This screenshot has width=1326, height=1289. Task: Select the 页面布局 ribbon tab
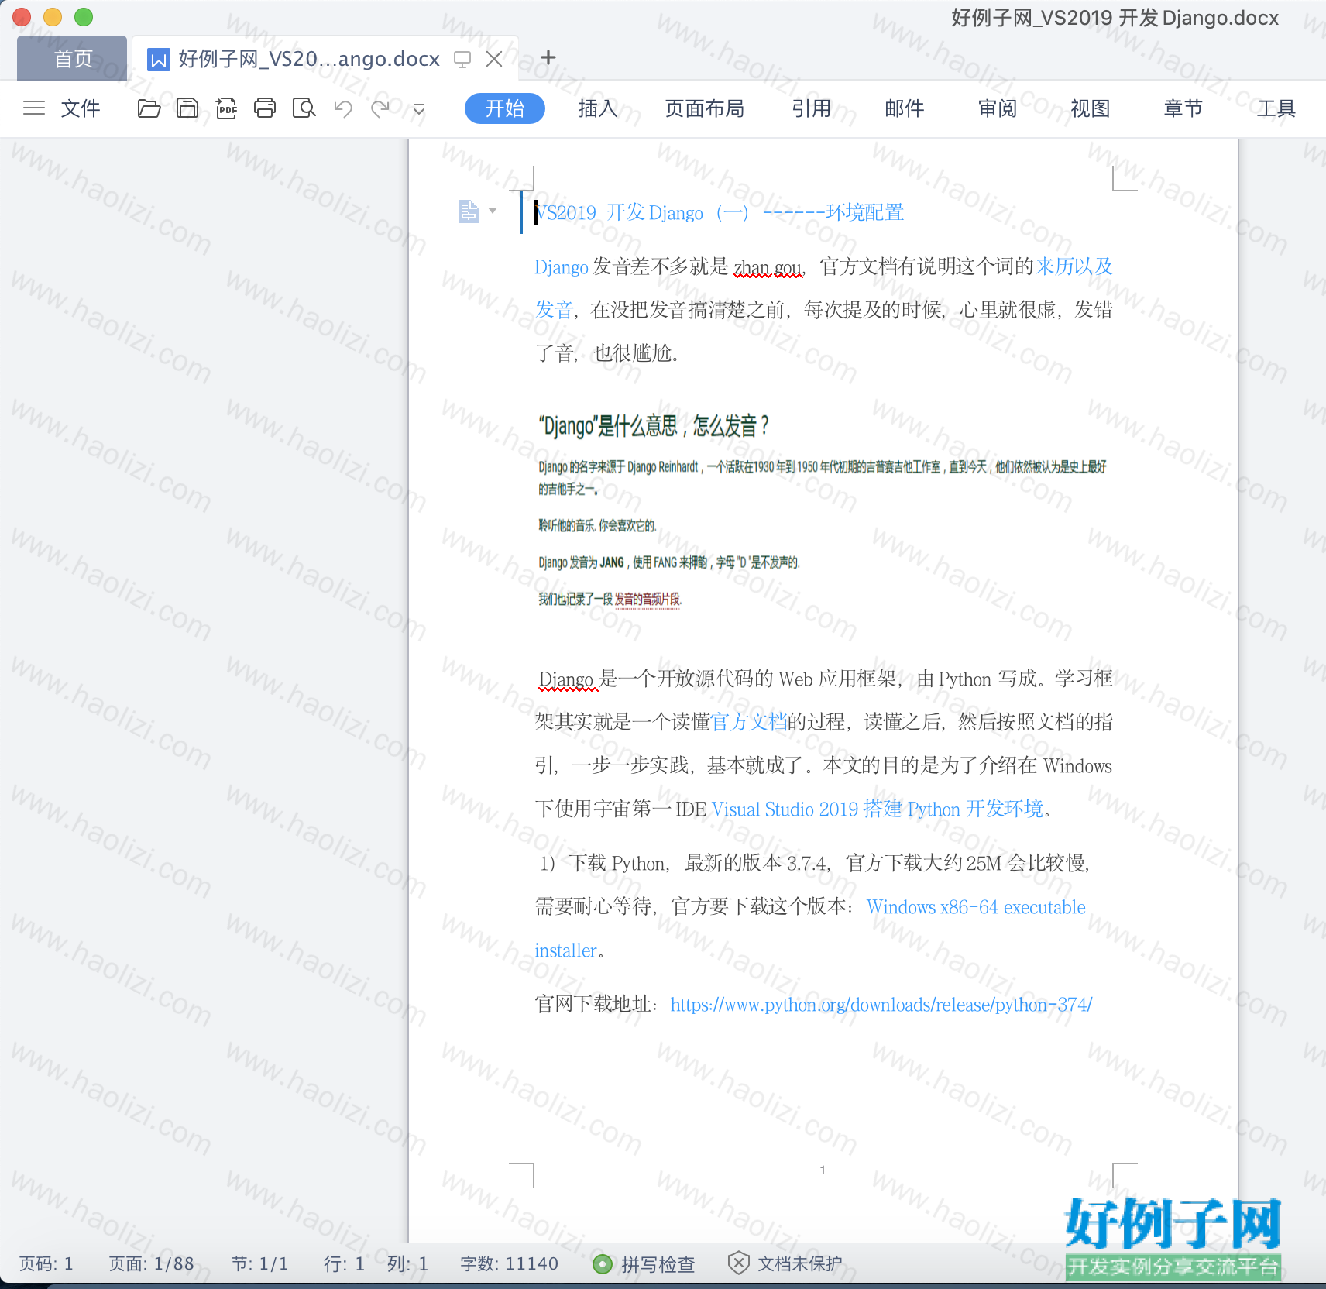point(705,108)
